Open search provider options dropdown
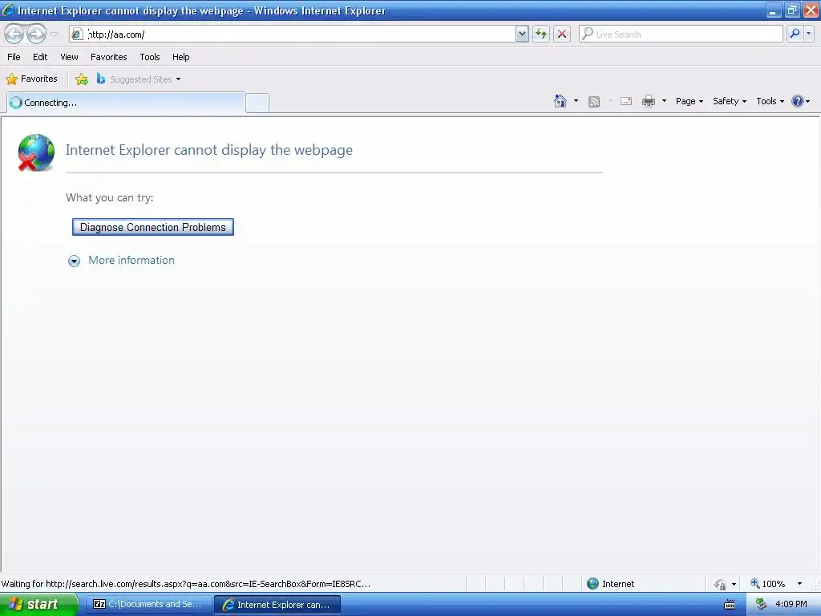821x616 pixels. (809, 34)
